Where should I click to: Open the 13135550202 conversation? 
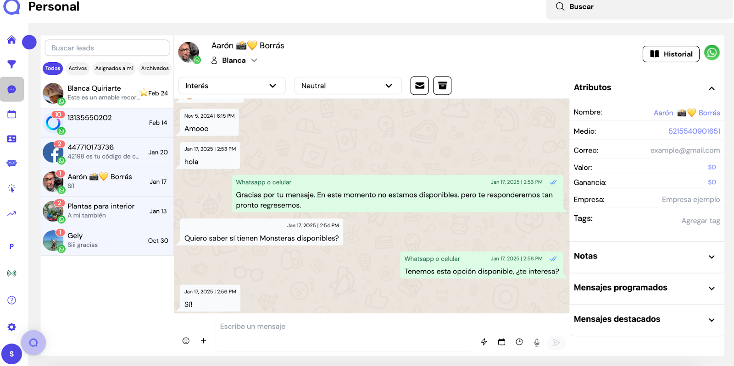[x=107, y=123]
